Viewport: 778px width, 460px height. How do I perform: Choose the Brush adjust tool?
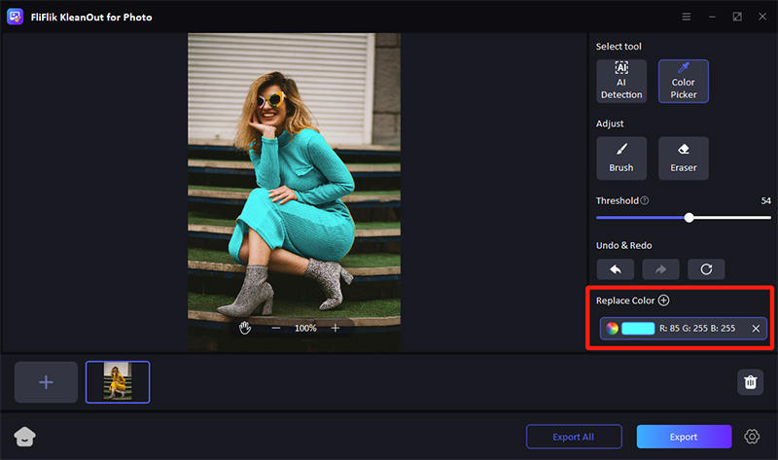point(621,158)
